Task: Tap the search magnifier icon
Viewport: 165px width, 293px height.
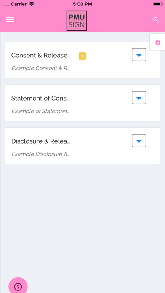Action: click(x=156, y=20)
